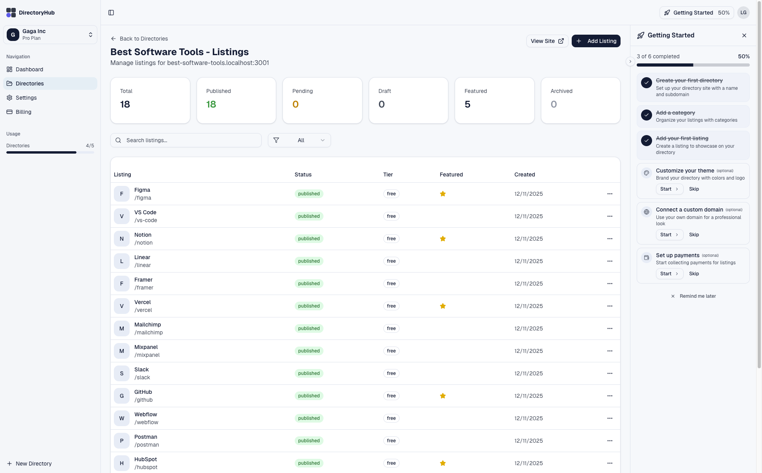Go to Dashboard in the navigation
The image size is (762, 473).
click(29, 69)
